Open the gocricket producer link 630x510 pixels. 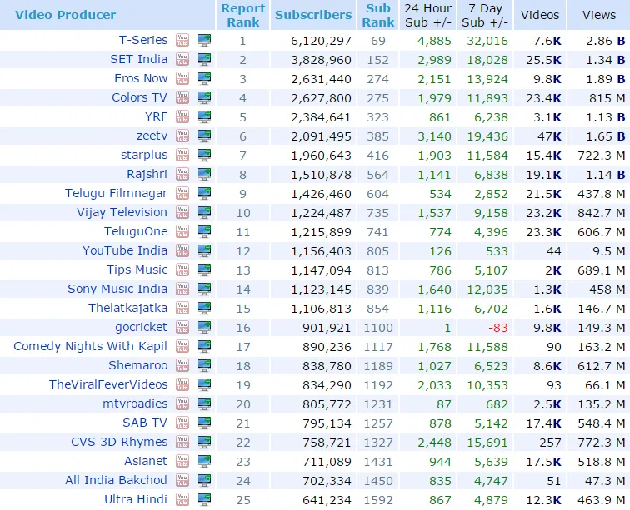click(141, 327)
